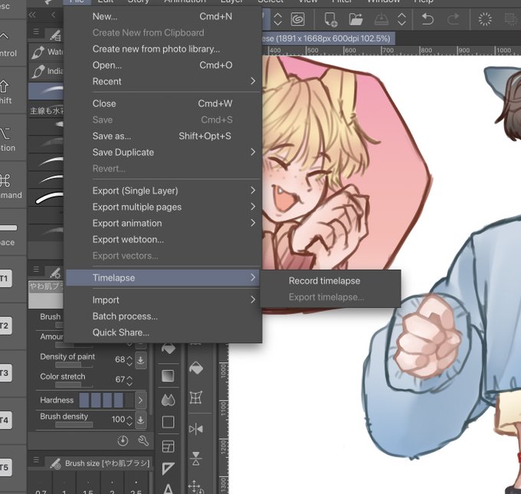This screenshot has height=494, width=521.
Task: Open the Sub tool panel hamburger menu
Action: 36,32
